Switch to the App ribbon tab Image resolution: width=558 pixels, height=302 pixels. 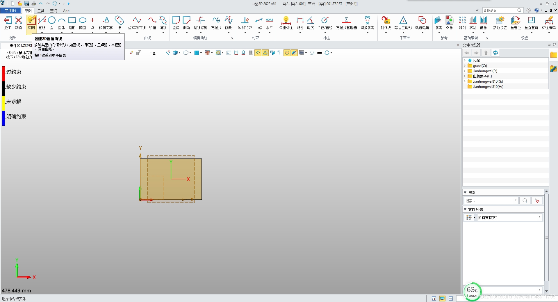pyautogui.click(x=66, y=11)
